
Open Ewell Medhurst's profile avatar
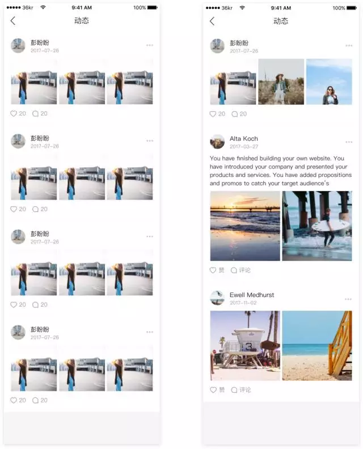coord(217,298)
